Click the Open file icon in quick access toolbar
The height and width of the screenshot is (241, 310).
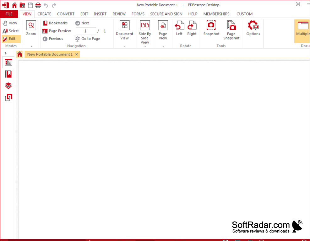click(x=22, y=5)
